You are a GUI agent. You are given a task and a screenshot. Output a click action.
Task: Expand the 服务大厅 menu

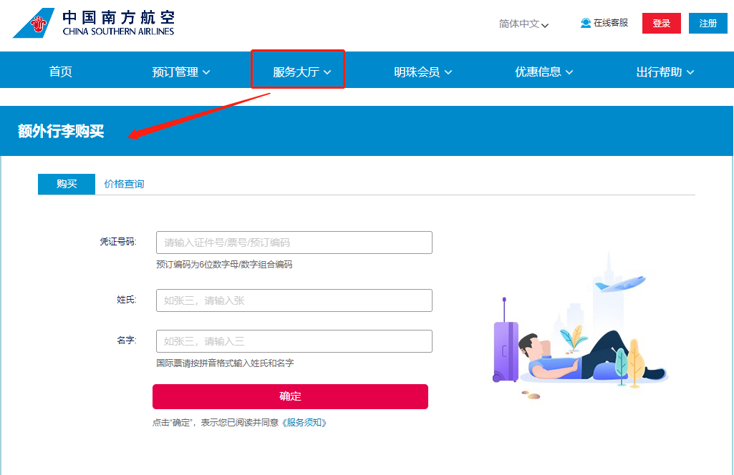pyautogui.click(x=301, y=72)
